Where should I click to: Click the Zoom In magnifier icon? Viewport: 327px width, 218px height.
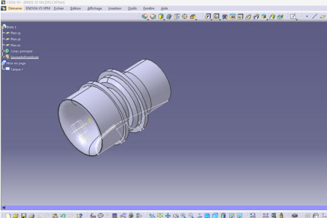183,216
